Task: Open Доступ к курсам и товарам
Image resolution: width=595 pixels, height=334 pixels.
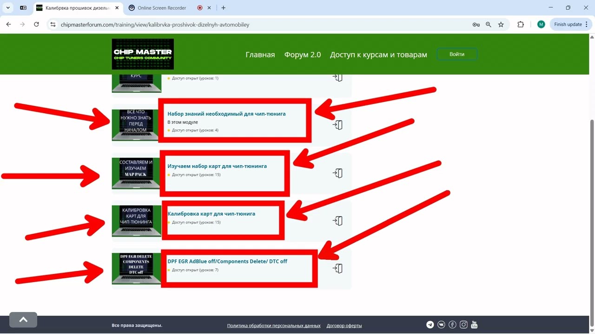Action: pos(378,55)
